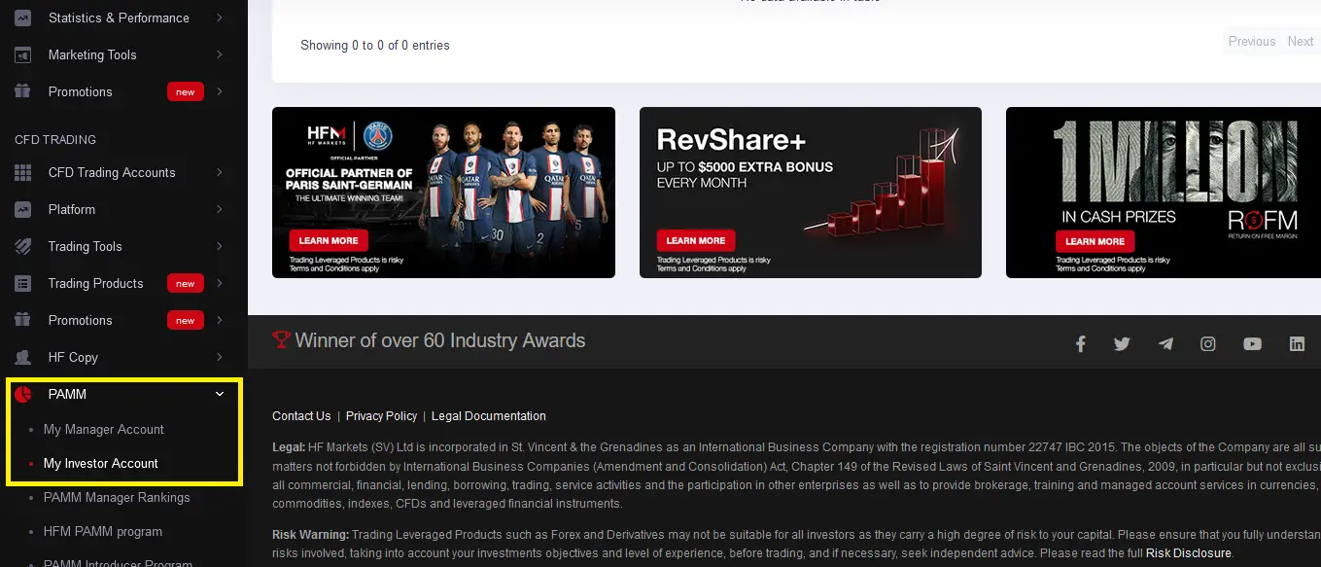Click the PAMM pie chart icon
Screen dimensions: 1321x567
(23, 394)
